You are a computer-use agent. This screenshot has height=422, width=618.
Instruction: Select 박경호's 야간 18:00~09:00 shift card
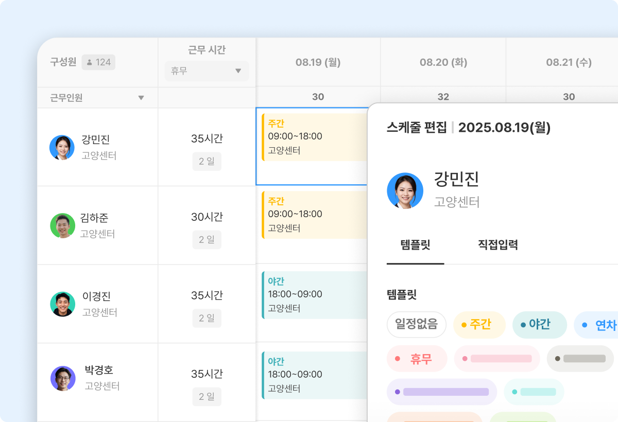tap(314, 375)
